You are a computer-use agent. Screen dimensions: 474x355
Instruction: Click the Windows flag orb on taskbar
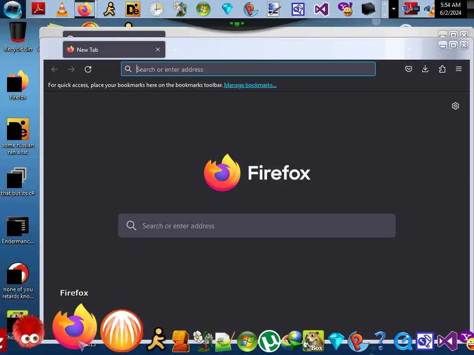tap(203, 9)
